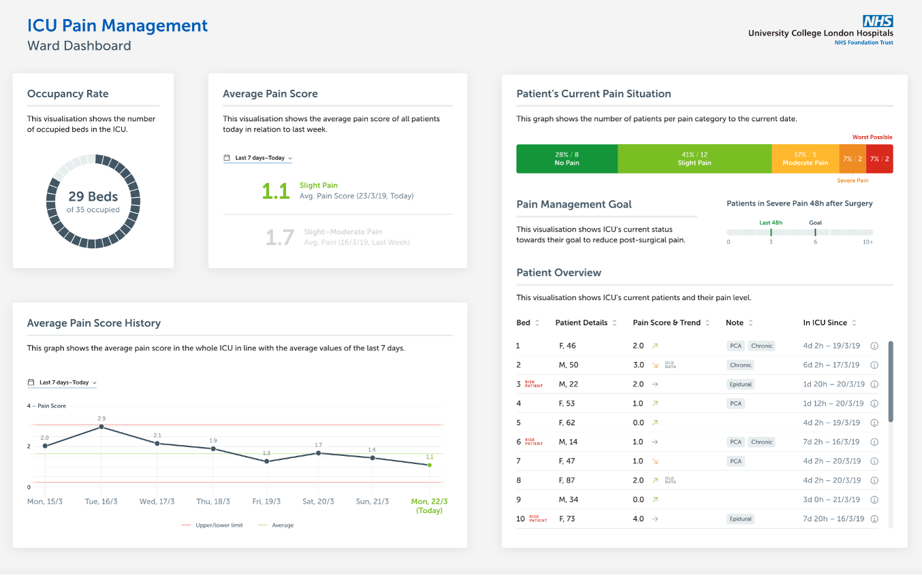Viewport: 922px width, 575px height.
Task: Click calendar icon in Average Pain Score card
Action: [x=227, y=158]
